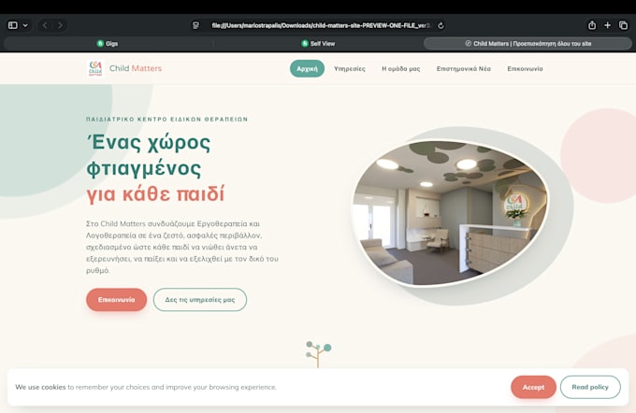636x413 pixels.
Task: Click the paragraph starting 'Στο Child Matters'
Action: (x=182, y=247)
